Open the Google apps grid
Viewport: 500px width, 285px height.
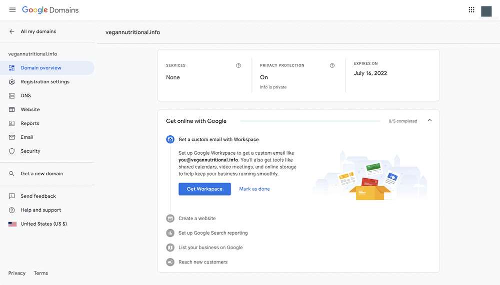[x=471, y=10]
